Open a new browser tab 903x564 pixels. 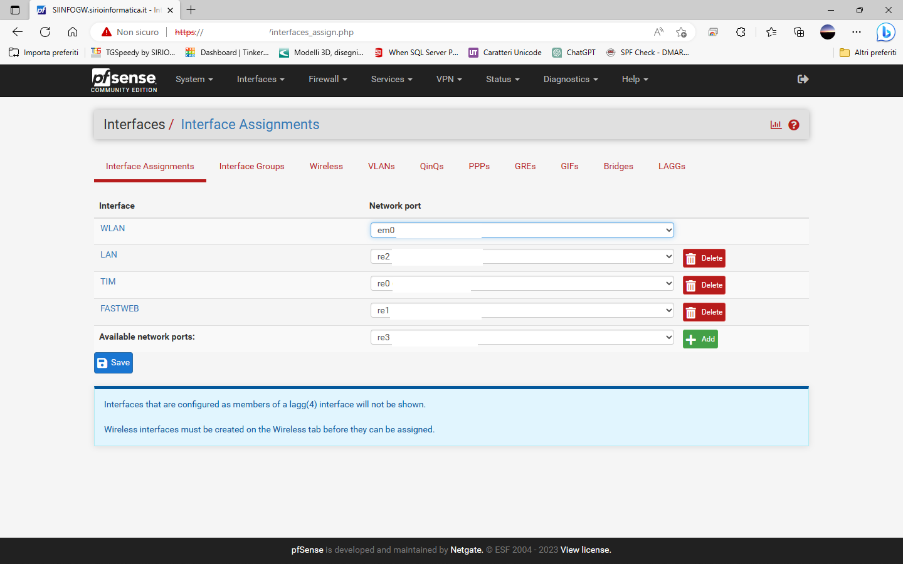(x=191, y=10)
